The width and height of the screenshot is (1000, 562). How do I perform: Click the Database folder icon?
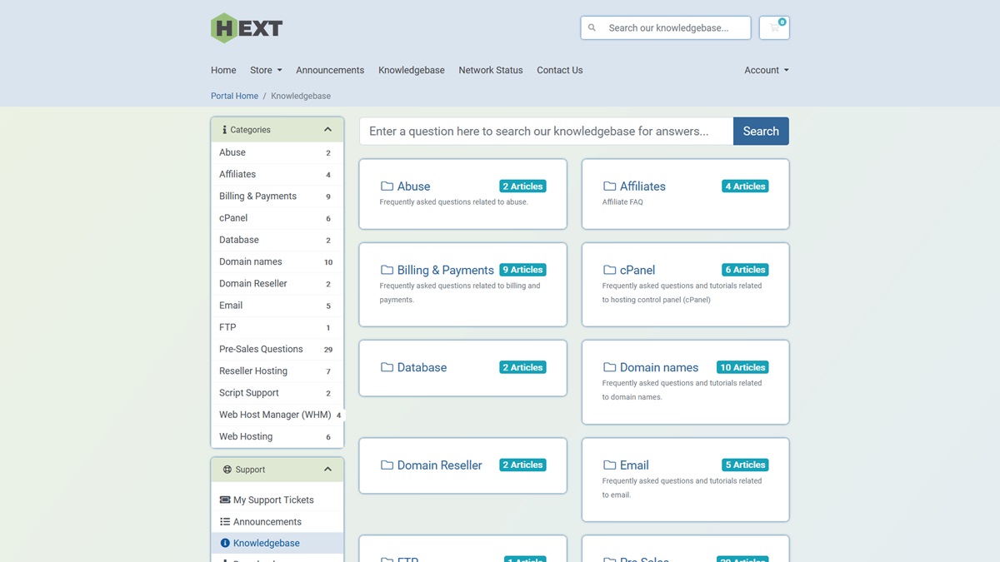coord(387,367)
